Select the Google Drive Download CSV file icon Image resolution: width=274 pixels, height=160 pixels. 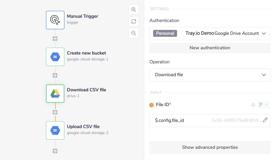tap(55, 93)
